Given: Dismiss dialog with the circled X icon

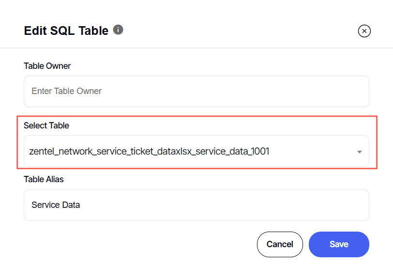Looking at the screenshot, I should point(364,31).
